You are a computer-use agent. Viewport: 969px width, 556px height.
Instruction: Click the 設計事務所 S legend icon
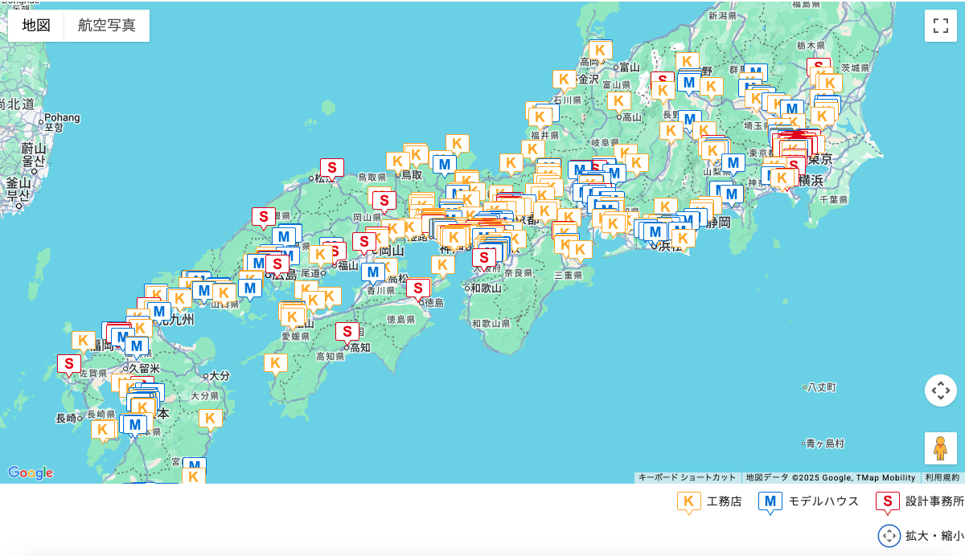887,500
